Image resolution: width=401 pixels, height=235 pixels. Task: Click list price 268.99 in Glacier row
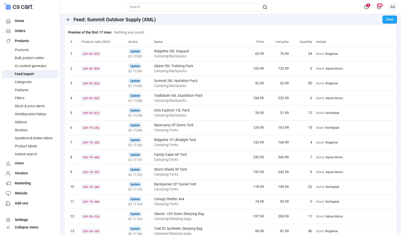pos(283,216)
